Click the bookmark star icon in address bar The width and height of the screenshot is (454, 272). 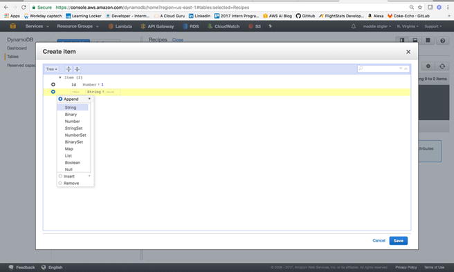click(420, 7)
